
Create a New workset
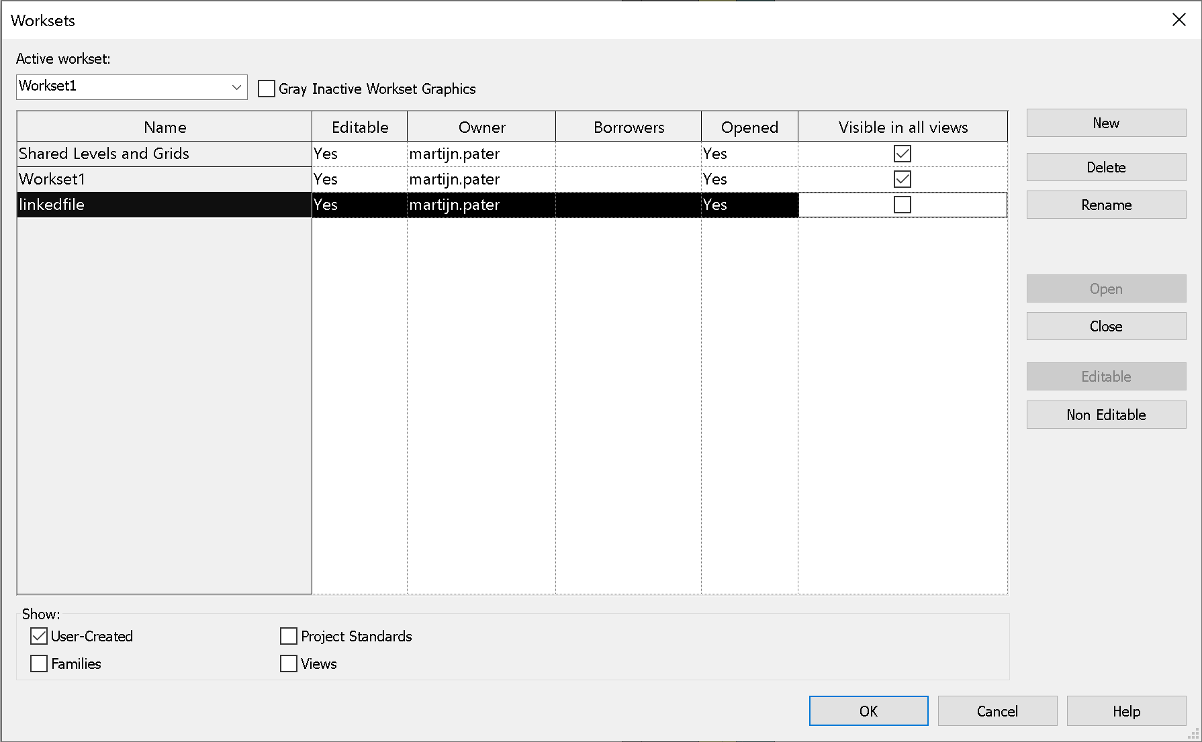pos(1105,123)
